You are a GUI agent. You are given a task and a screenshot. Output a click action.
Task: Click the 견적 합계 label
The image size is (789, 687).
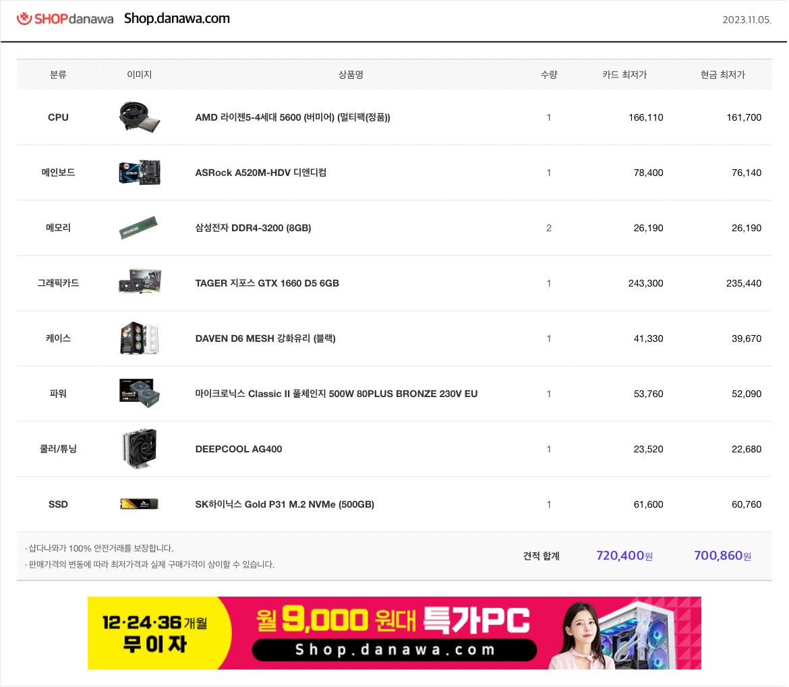pyautogui.click(x=541, y=556)
